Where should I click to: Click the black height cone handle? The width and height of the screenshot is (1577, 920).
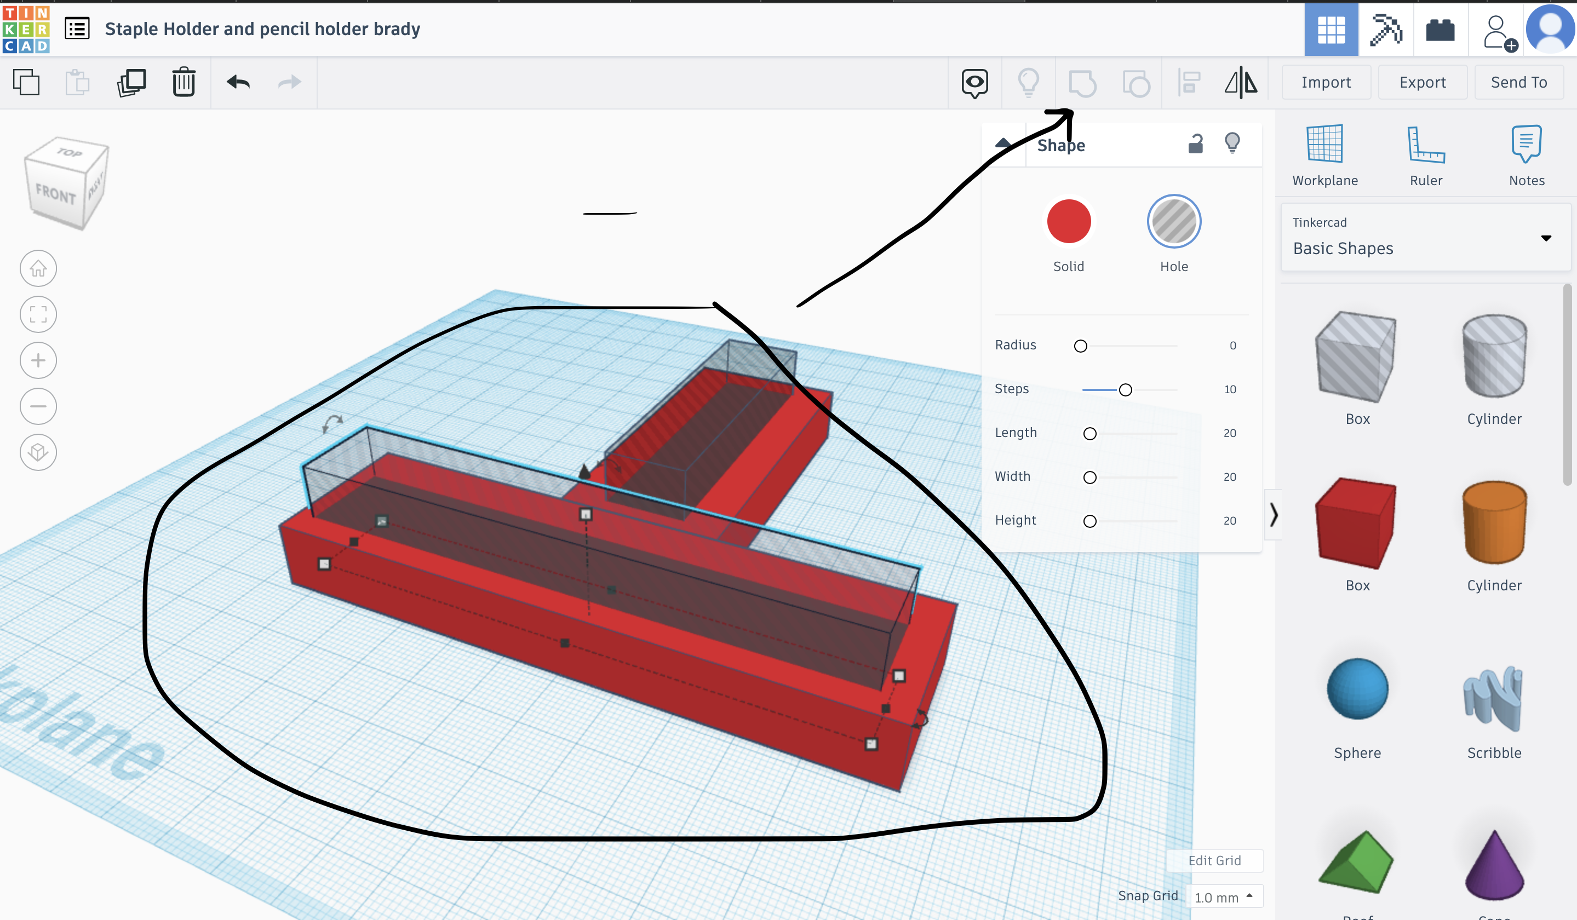(584, 471)
